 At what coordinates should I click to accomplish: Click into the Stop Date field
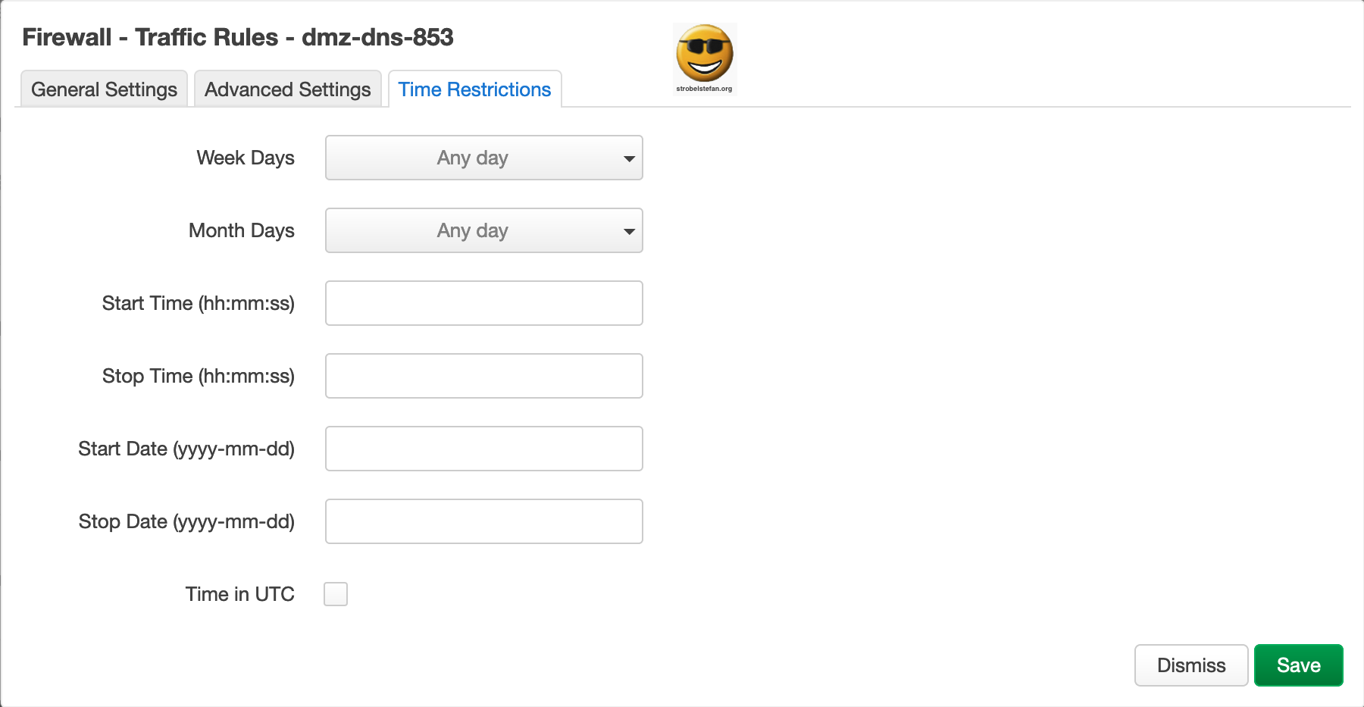[x=483, y=521]
